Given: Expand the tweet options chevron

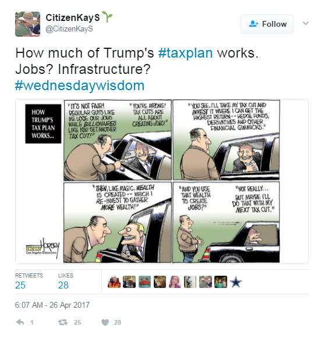Looking at the screenshot, I should [306, 23].
